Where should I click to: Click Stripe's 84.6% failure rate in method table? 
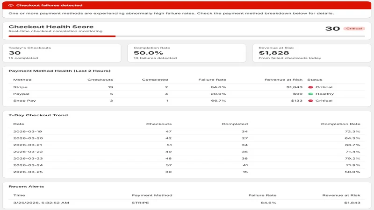(x=218, y=87)
